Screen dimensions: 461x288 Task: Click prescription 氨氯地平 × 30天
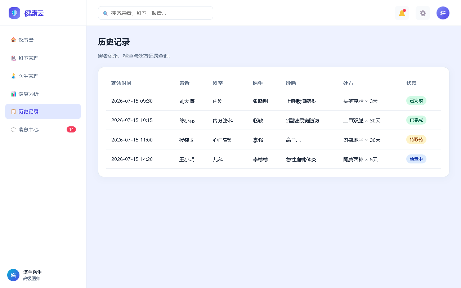362,140
